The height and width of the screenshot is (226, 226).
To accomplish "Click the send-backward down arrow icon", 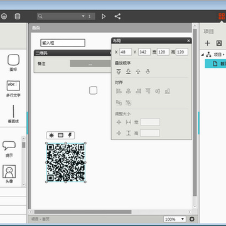I will coord(148,72).
